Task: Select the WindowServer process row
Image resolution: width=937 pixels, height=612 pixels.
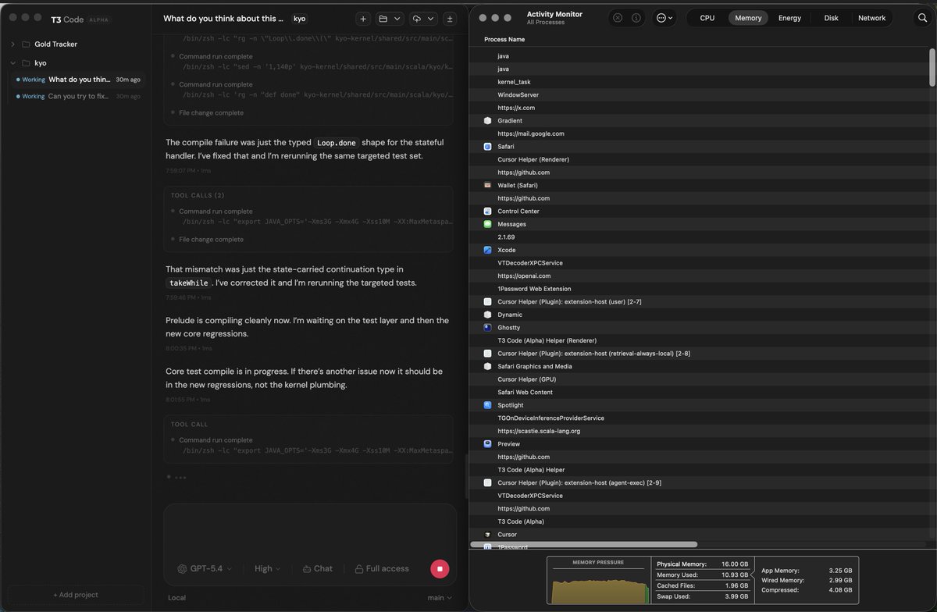Action: [x=700, y=95]
